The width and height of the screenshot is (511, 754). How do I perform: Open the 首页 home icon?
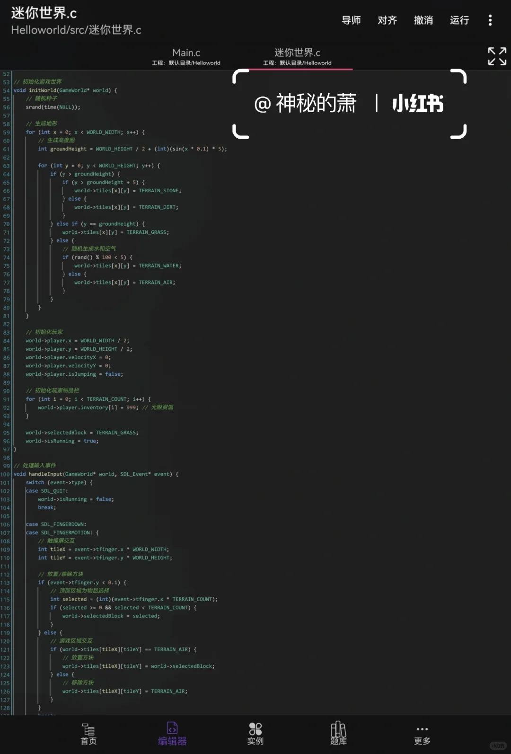coord(88,734)
